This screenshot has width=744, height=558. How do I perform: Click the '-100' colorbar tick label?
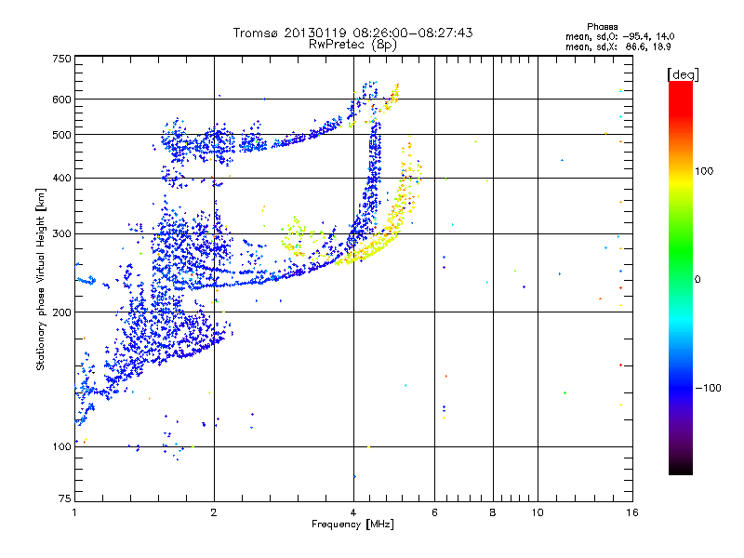pyautogui.click(x=709, y=388)
